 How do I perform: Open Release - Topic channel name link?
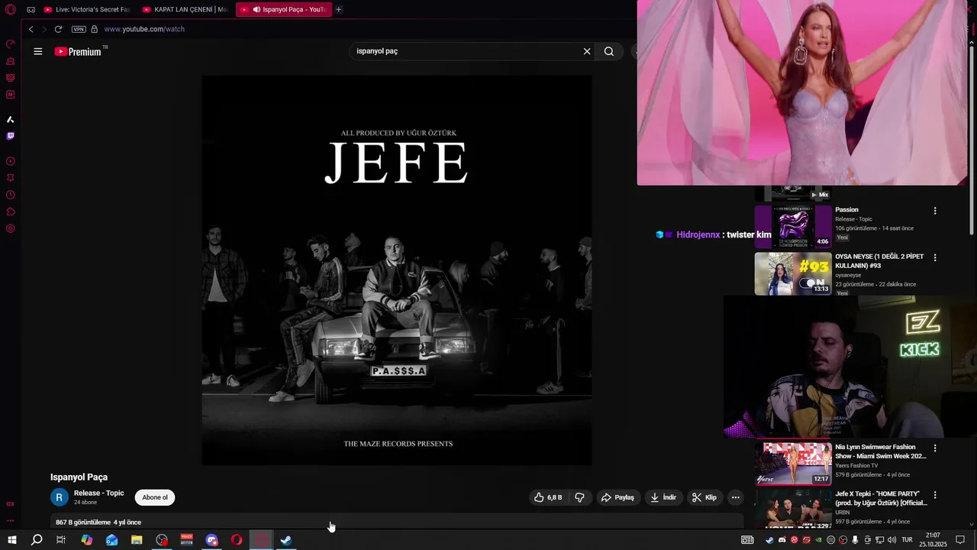(x=98, y=493)
